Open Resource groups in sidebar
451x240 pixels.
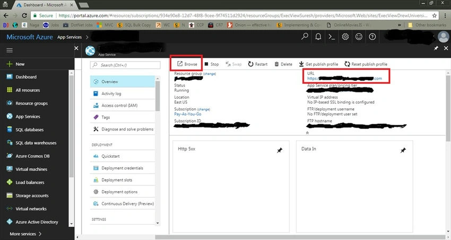click(x=27, y=104)
